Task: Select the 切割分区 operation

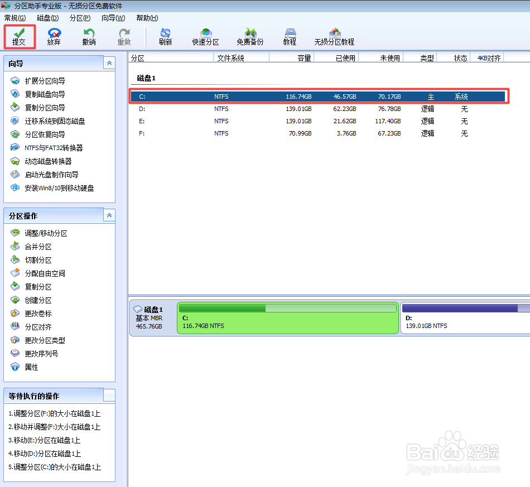Action: coord(31,260)
